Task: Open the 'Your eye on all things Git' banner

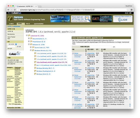Action: click(x=80, y=19)
